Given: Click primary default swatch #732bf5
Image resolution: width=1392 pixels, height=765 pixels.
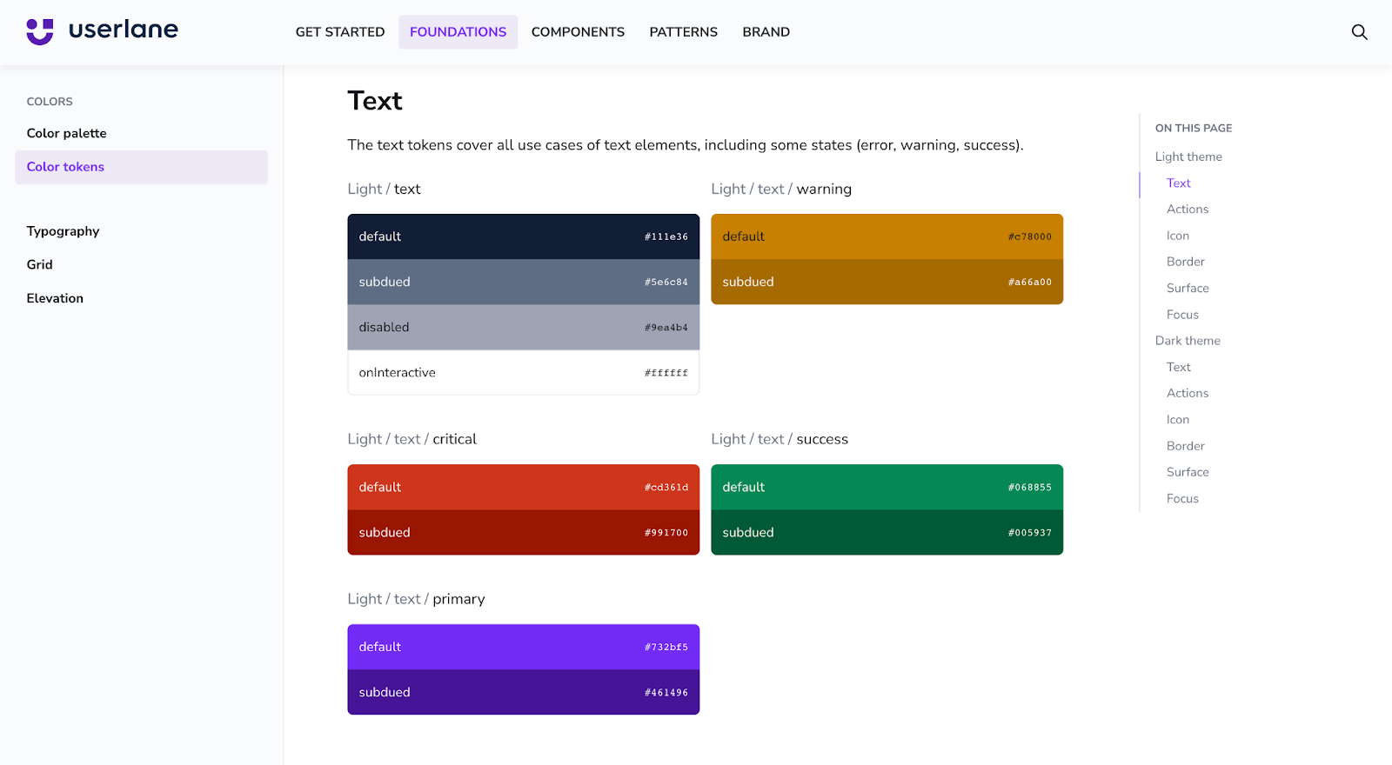Looking at the screenshot, I should tap(523, 647).
